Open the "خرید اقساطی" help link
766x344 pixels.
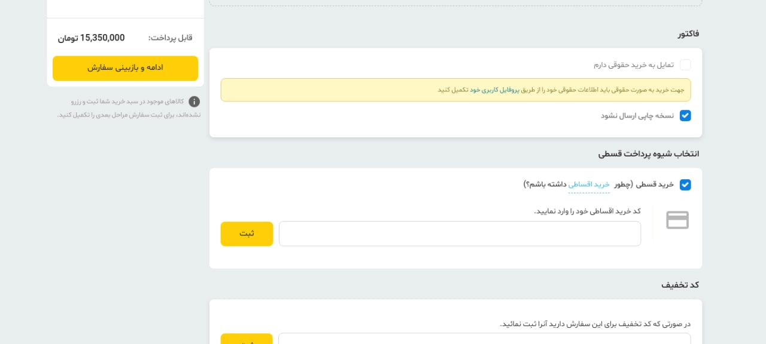coord(588,185)
